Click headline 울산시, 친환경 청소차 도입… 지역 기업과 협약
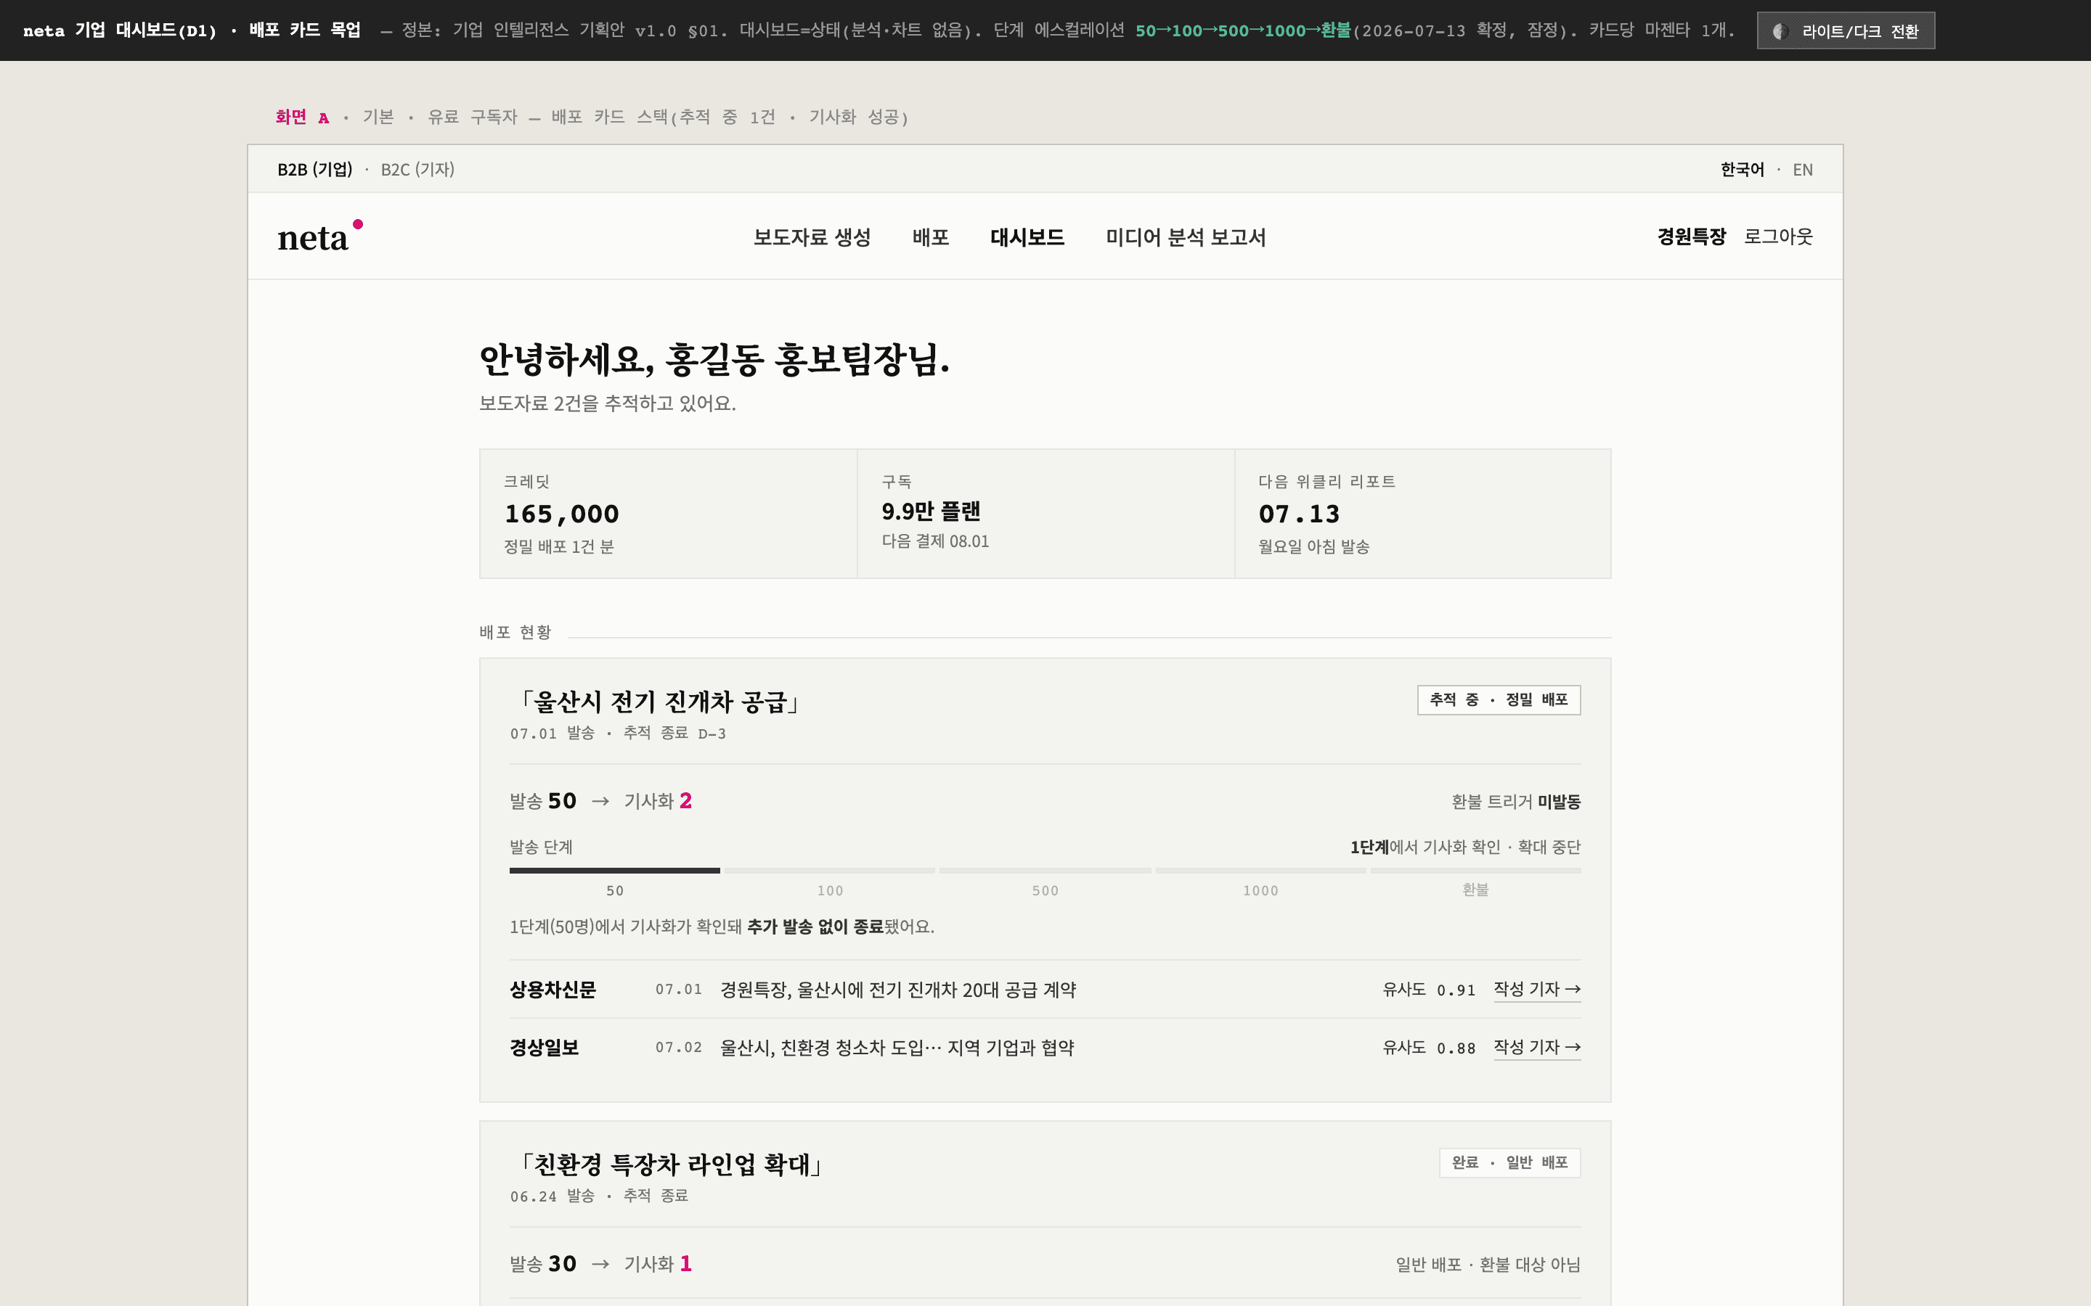2091x1306 pixels. point(897,1048)
